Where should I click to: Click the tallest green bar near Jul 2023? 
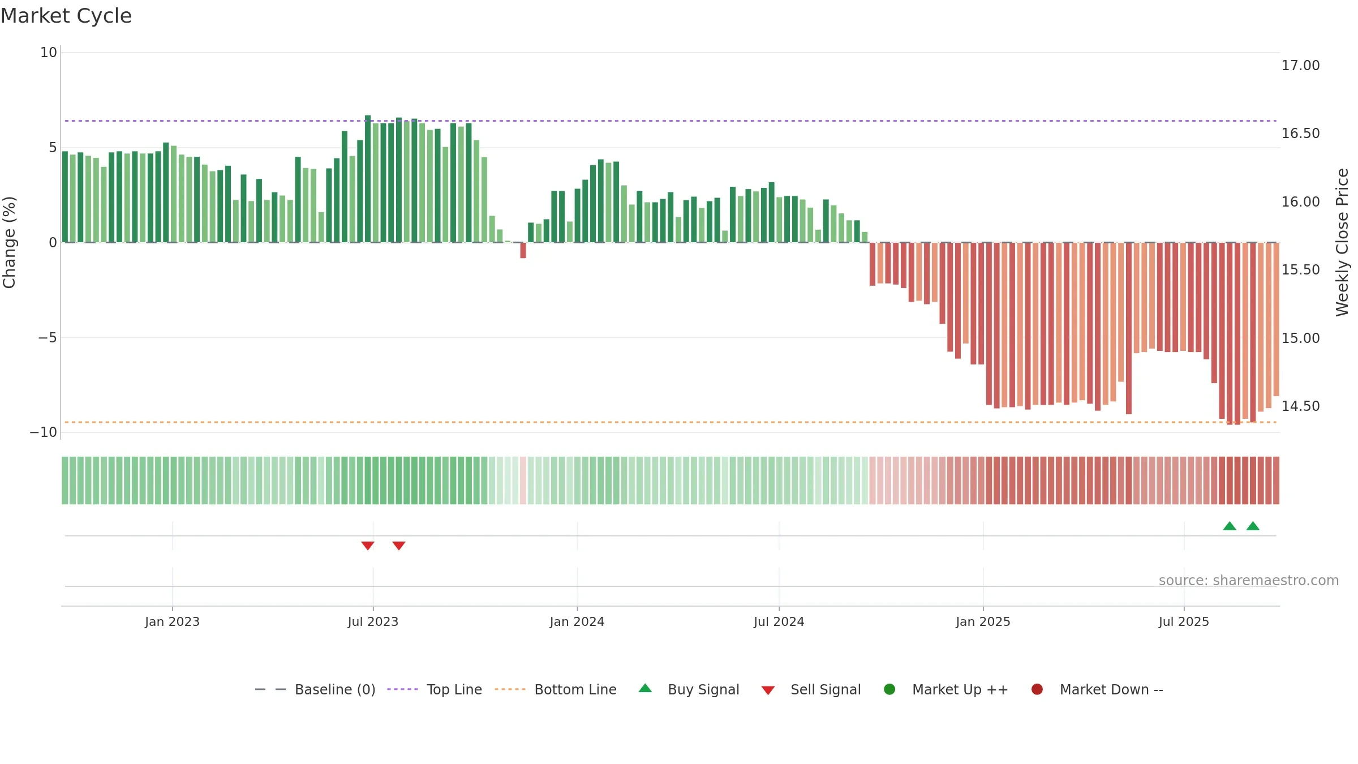coord(368,179)
